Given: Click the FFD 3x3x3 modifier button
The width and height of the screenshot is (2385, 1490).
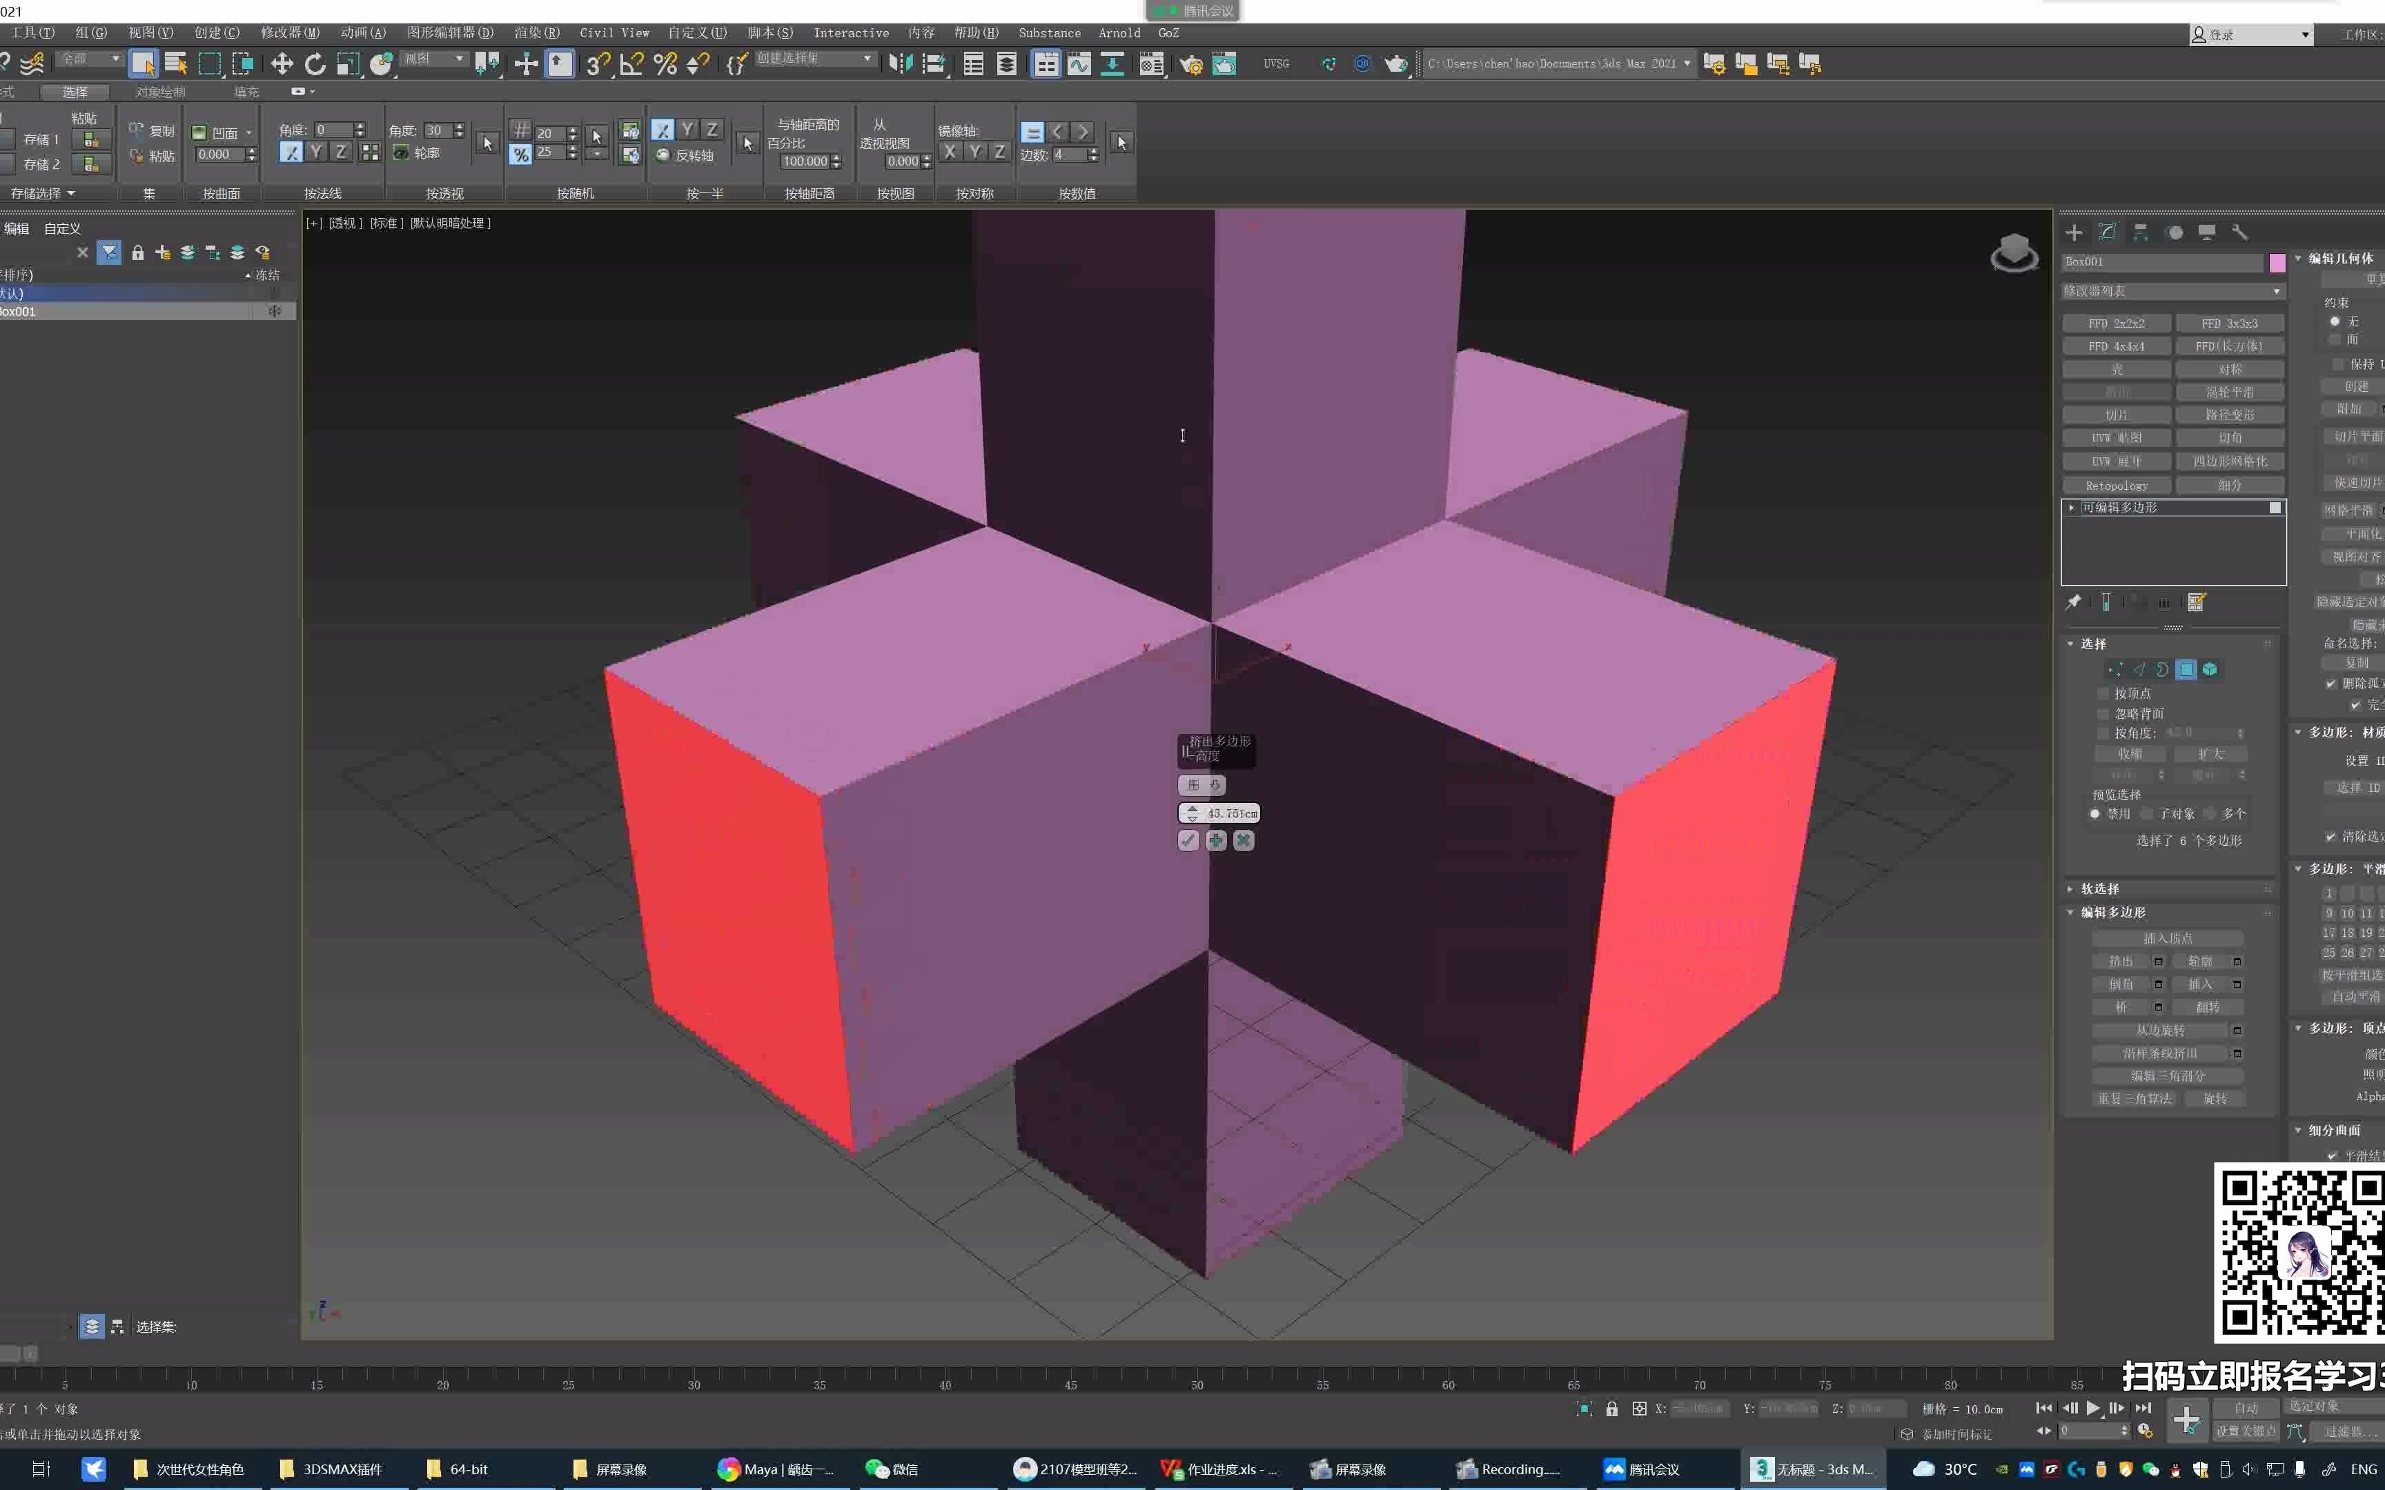Looking at the screenshot, I should [x=2229, y=324].
